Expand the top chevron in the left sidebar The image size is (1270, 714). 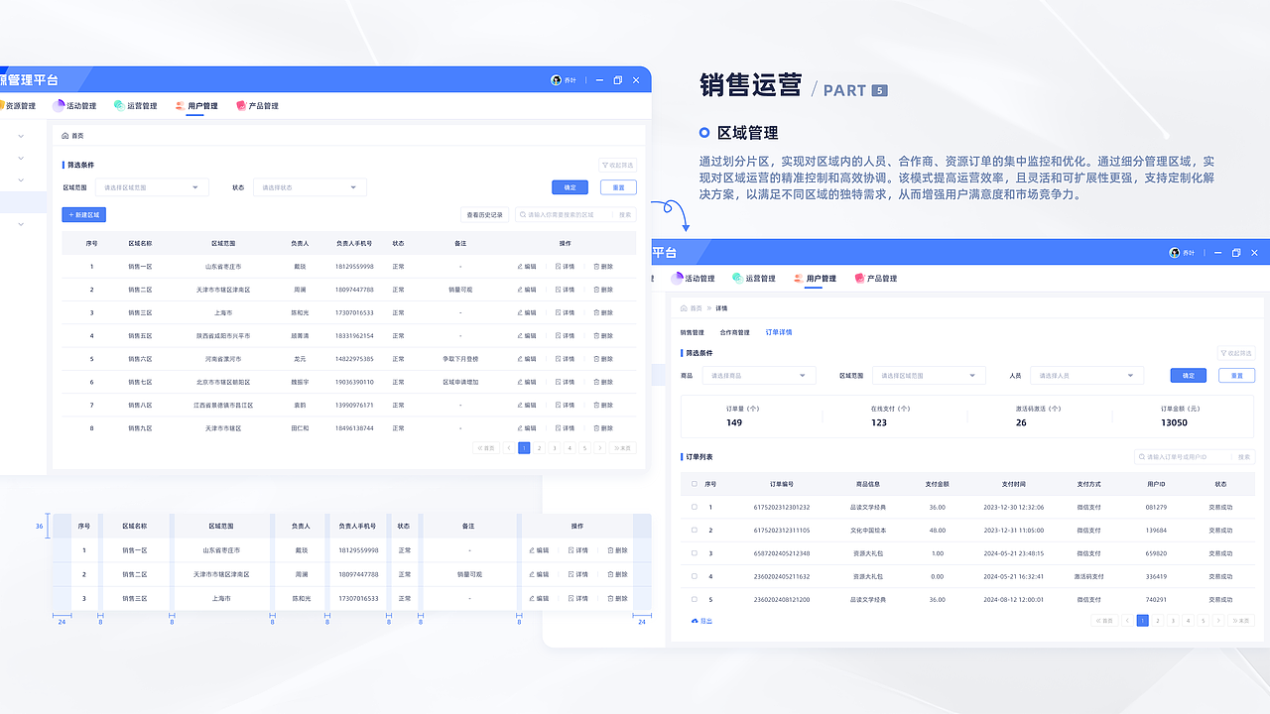pyautogui.click(x=20, y=136)
